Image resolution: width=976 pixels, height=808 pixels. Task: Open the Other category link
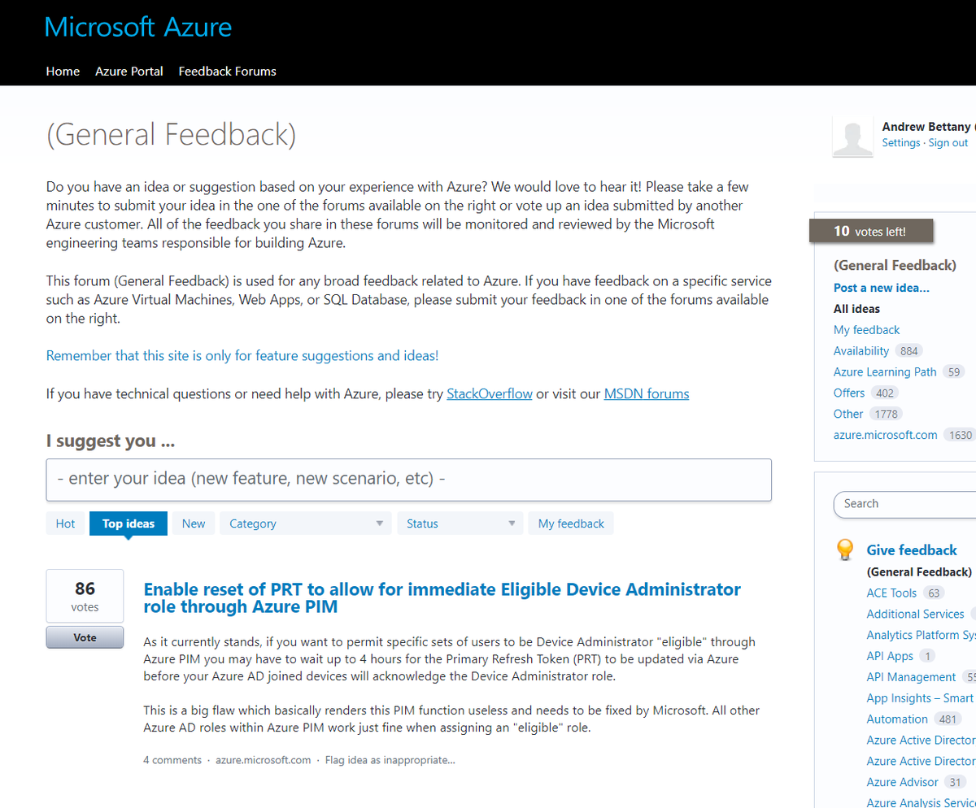point(848,414)
